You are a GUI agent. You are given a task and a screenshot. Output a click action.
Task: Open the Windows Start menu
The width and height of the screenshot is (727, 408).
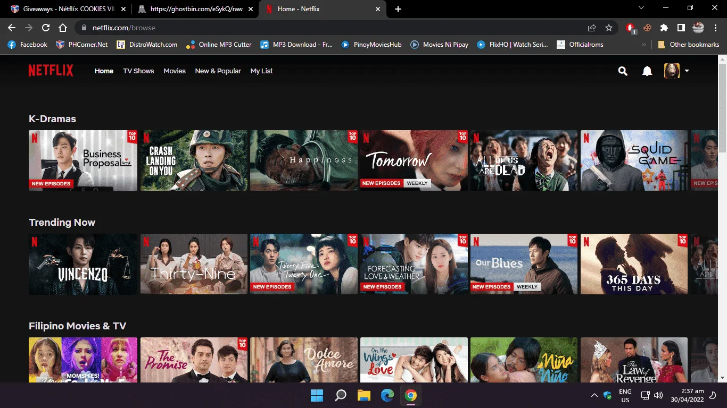pyautogui.click(x=317, y=395)
